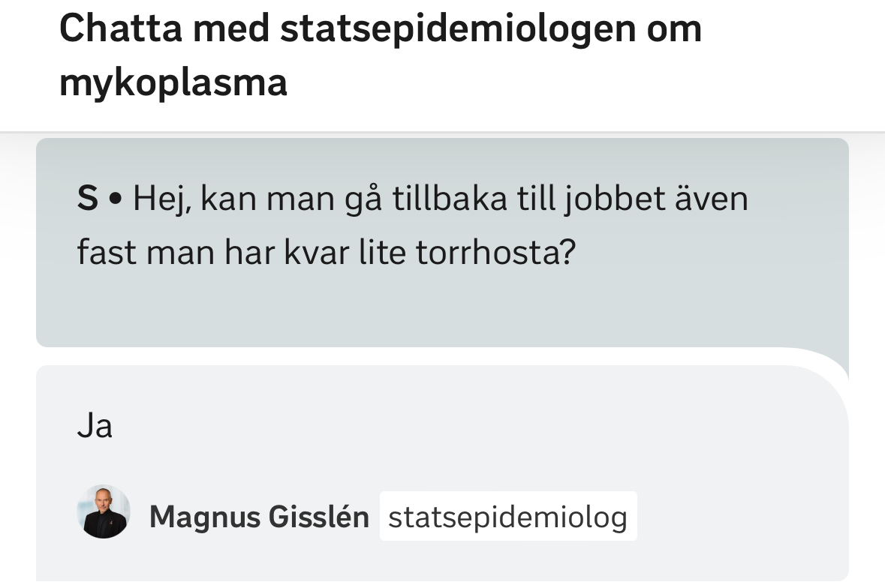
Task: Select the word "mykoplasma" in the heading
Action: tap(173, 83)
